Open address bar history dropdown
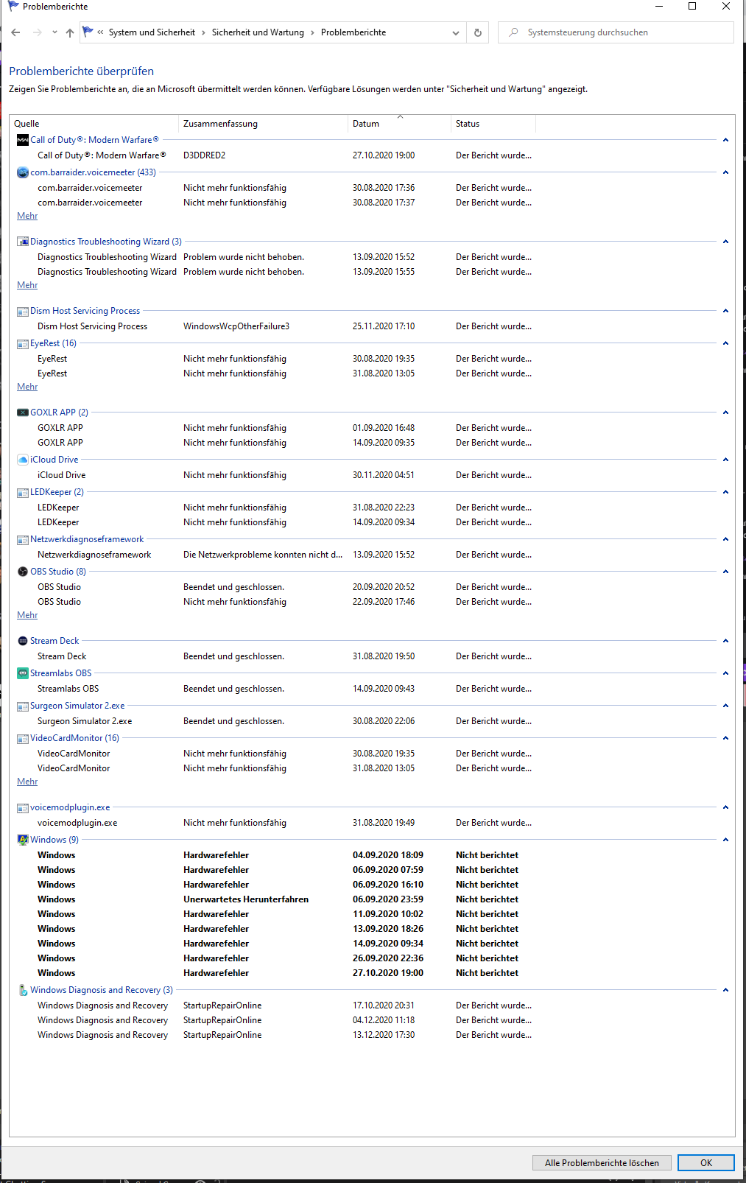Viewport: 746px width, 1183px height. click(x=456, y=32)
